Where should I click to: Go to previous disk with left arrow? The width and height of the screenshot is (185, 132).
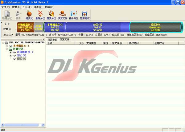click(6, 24)
